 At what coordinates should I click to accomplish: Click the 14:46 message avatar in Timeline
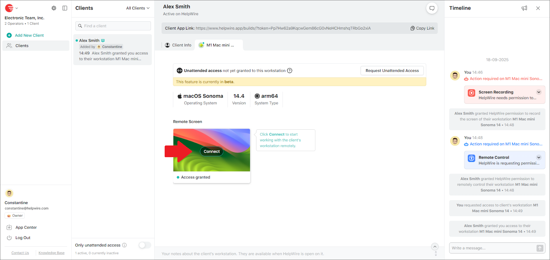click(x=455, y=76)
